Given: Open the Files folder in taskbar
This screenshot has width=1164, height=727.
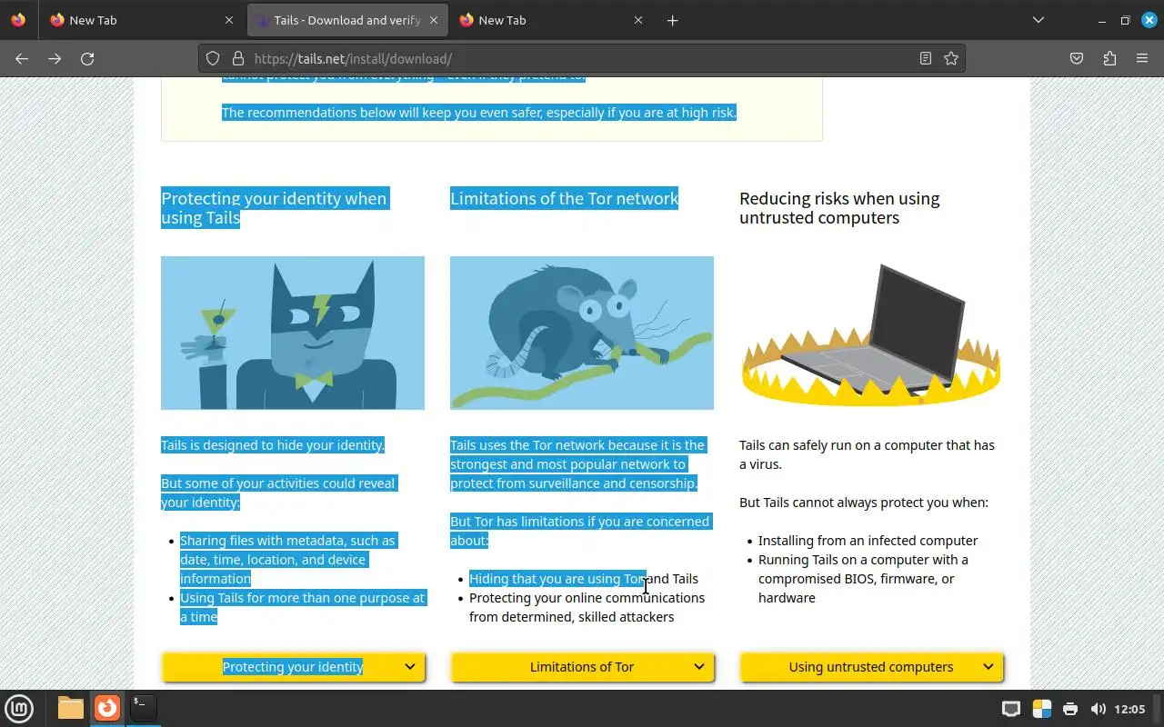Looking at the screenshot, I should tap(70, 708).
